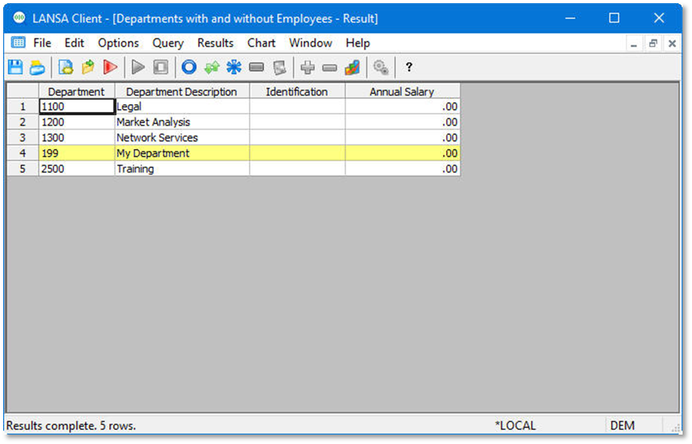Click the green up-down arrows icon

(212, 67)
